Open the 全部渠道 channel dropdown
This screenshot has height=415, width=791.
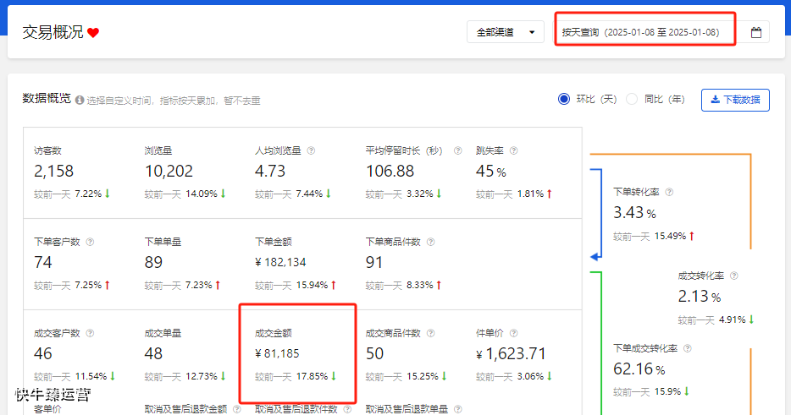pyautogui.click(x=505, y=32)
